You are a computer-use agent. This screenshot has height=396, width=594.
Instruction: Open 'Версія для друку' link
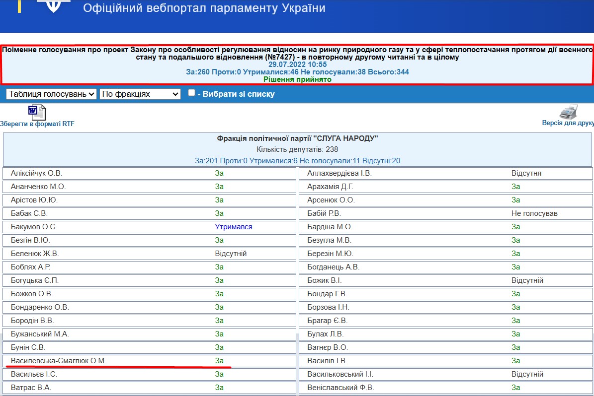[x=568, y=123]
